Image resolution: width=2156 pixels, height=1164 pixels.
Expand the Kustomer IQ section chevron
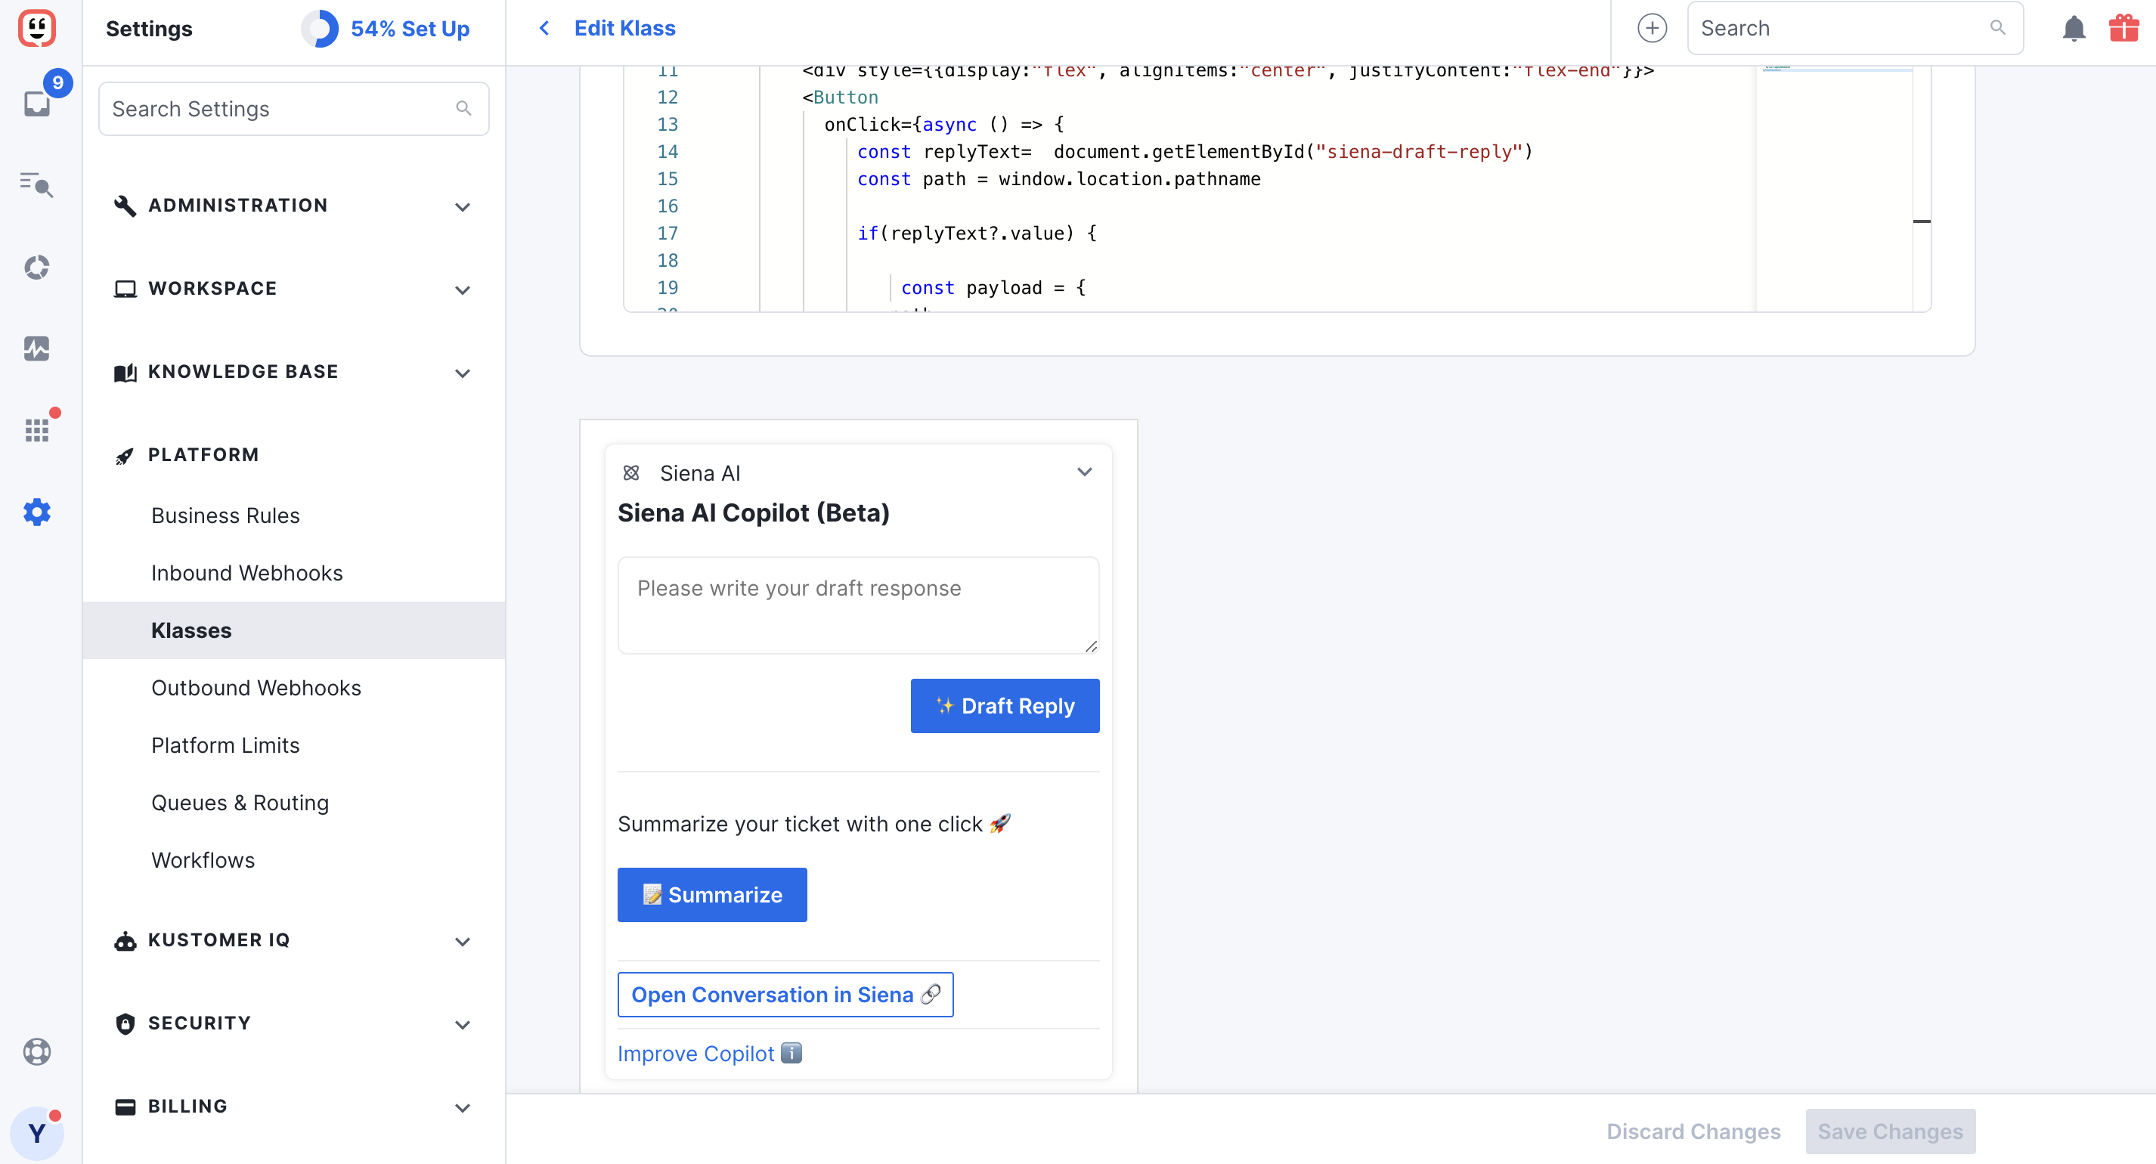[x=462, y=942]
